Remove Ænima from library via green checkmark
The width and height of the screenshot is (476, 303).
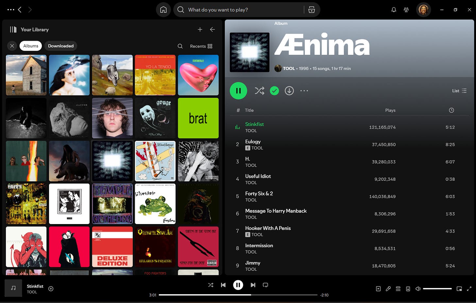coord(275,91)
